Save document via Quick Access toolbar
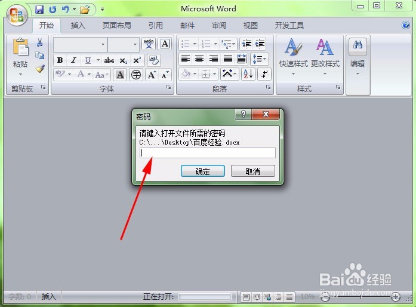Screen dimensions: 416x307 (39, 10)
